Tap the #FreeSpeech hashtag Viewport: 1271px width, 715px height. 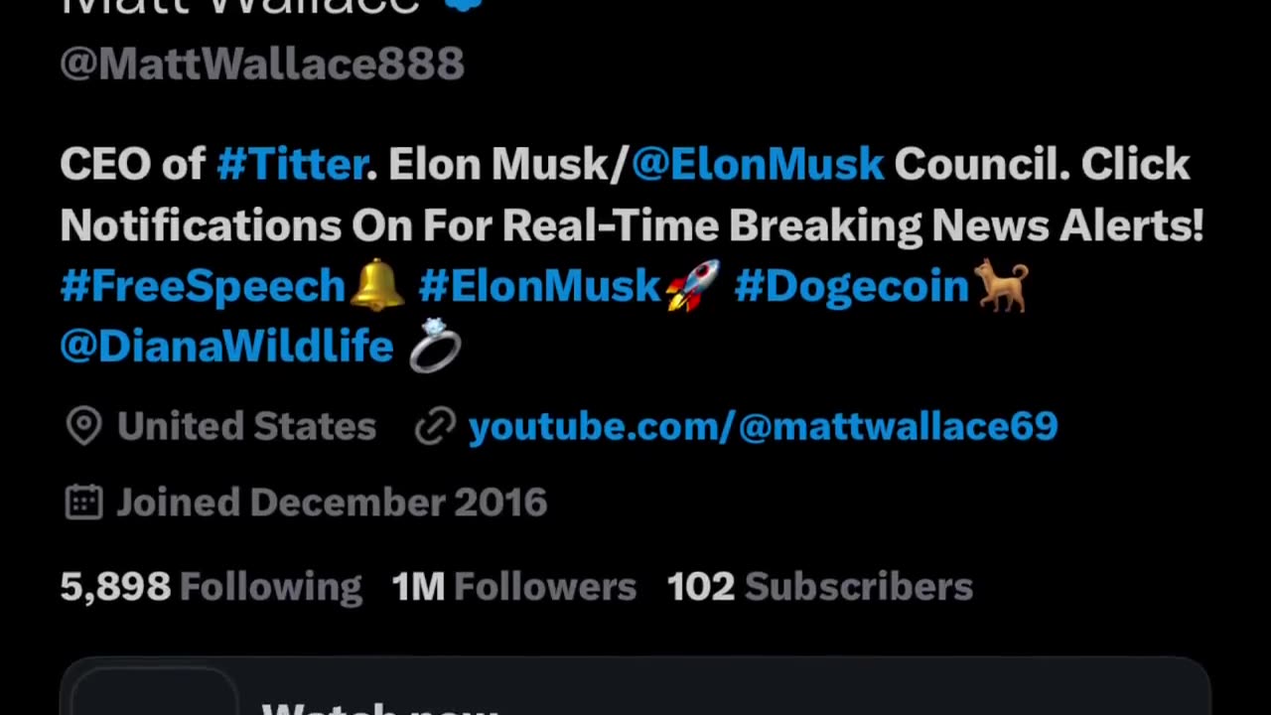pyautogui.click(x=203, y=286)
